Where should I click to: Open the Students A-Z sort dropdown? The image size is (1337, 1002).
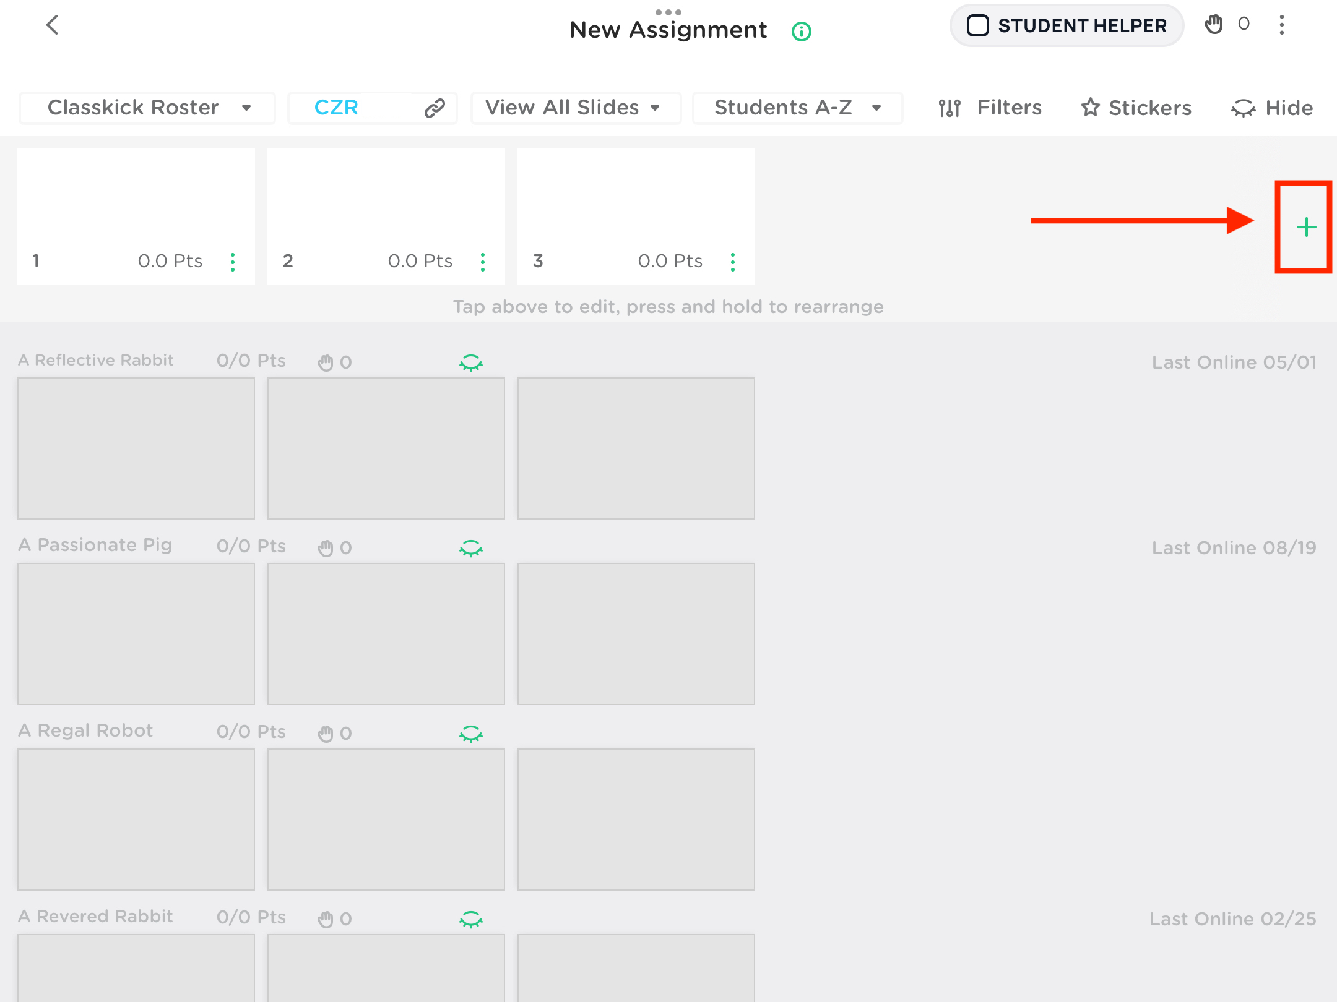pos(797,108)
